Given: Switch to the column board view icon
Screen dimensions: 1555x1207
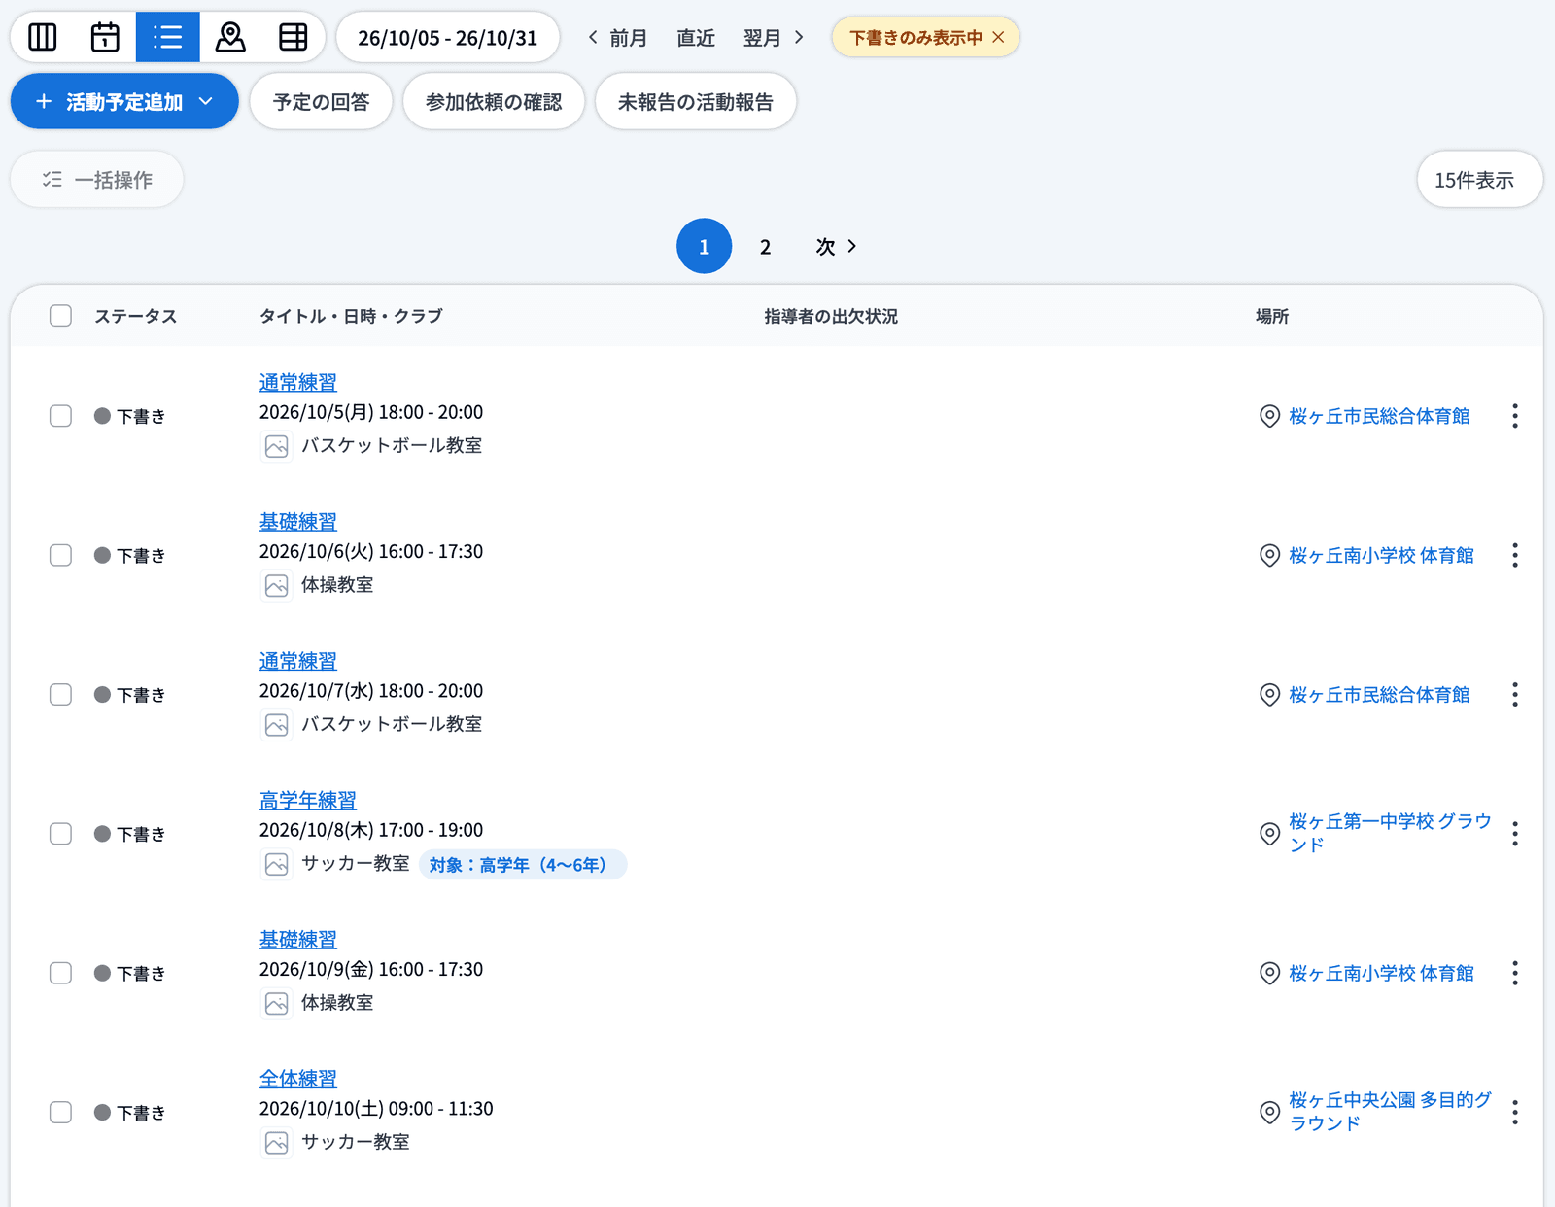Looking at the screenshot, I should [43, 37].
